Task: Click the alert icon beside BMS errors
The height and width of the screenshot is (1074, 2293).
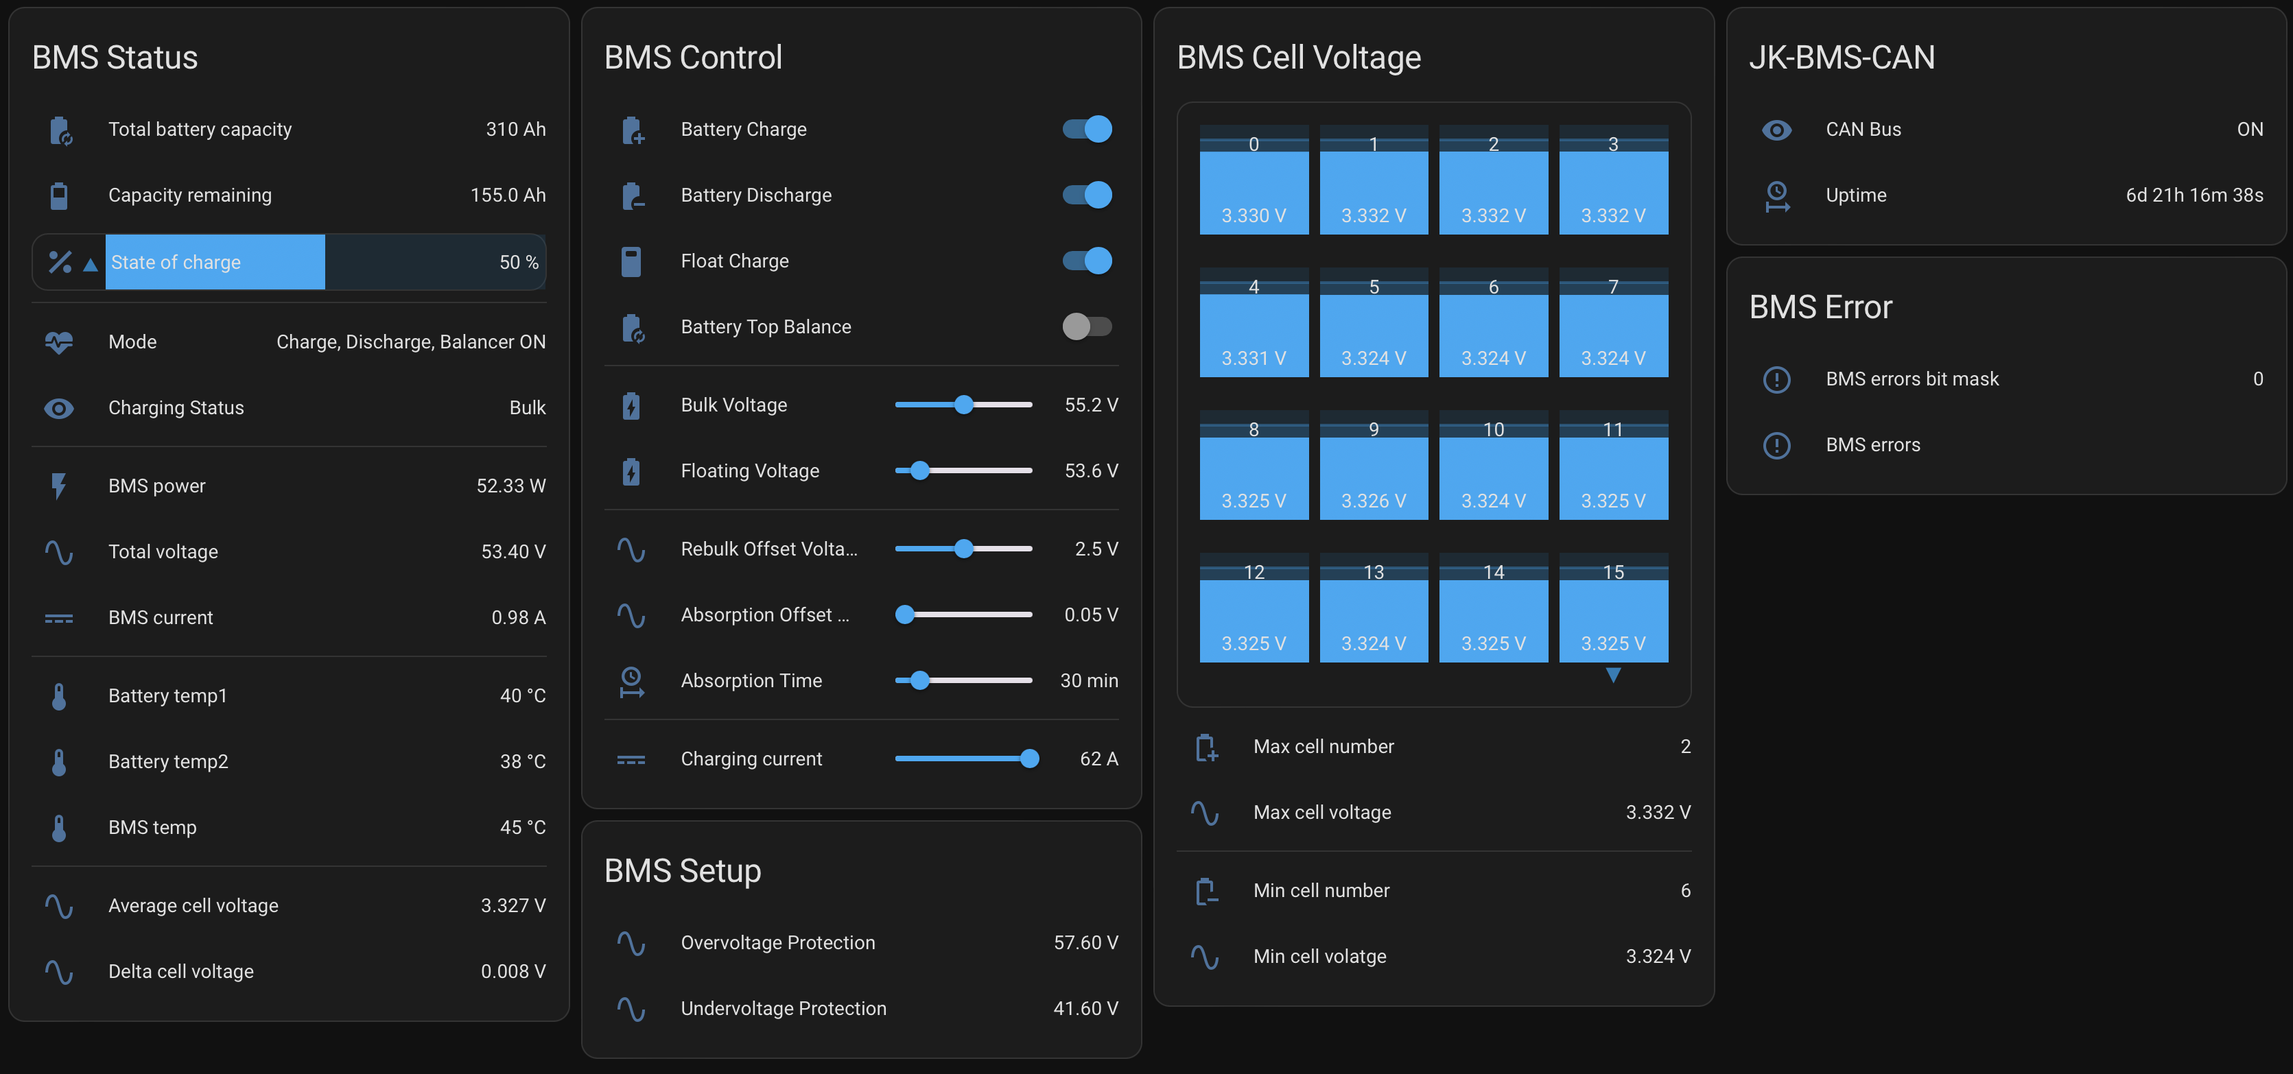Action: (1777, 445)
